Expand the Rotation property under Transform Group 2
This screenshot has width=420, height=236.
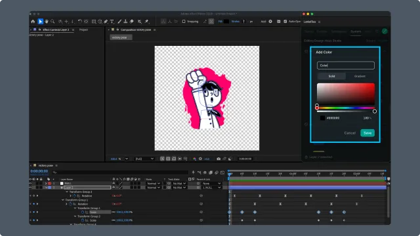click(x=71, y=196)
